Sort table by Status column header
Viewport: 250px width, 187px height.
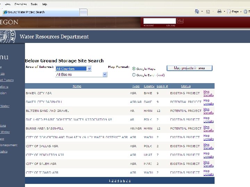coord(186,86)
